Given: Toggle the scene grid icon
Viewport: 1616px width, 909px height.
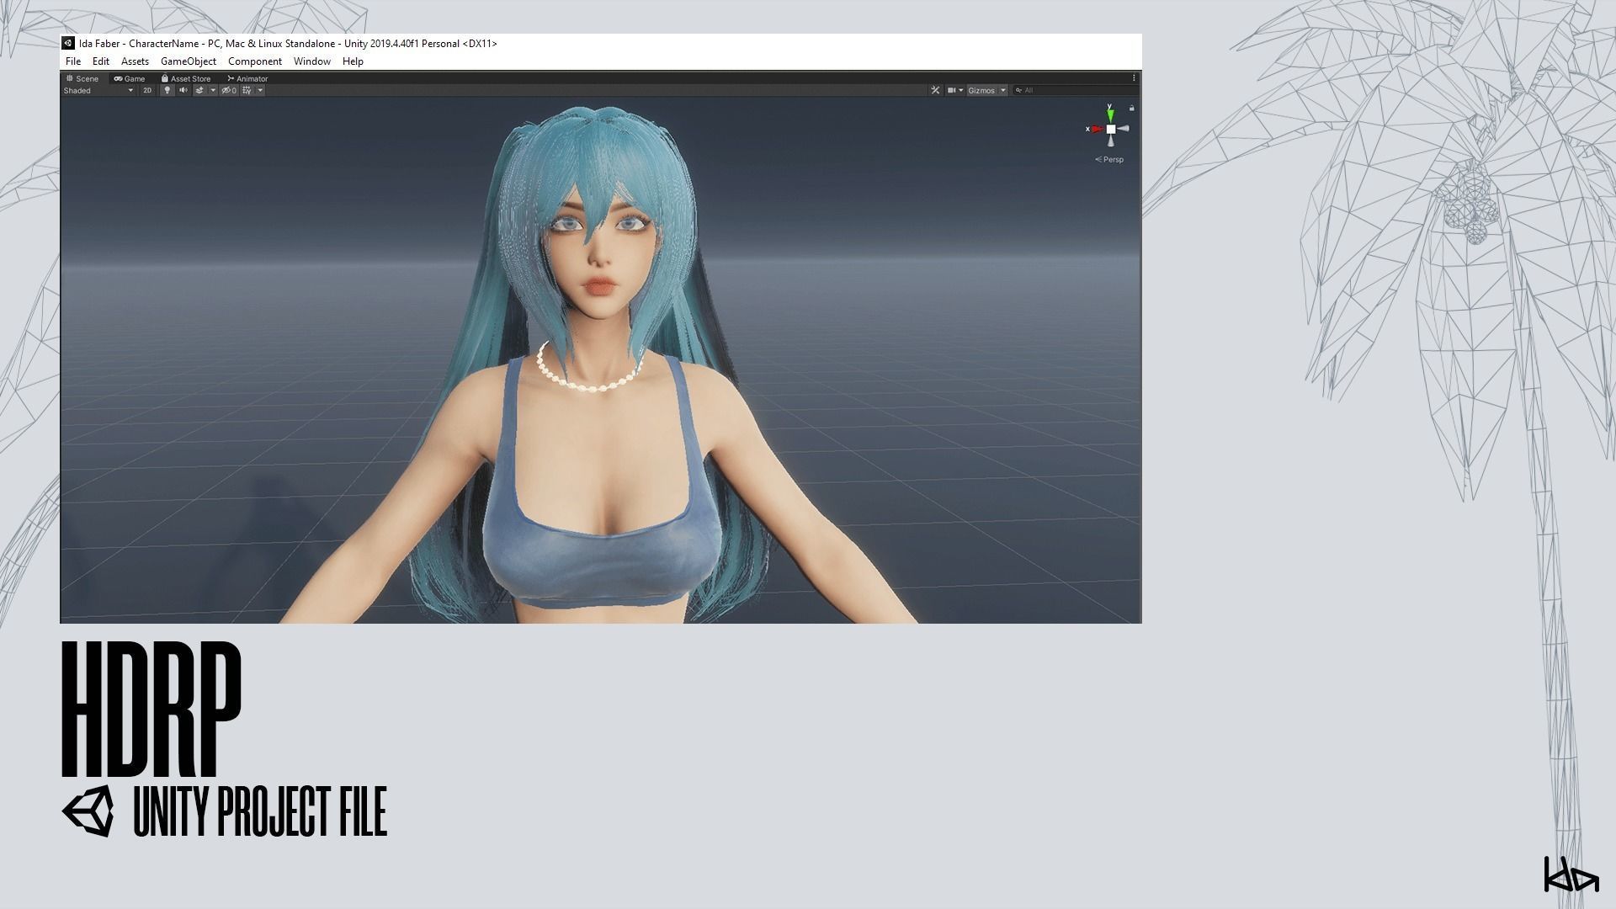Looking at the screenshot, I should click(247, 91).
